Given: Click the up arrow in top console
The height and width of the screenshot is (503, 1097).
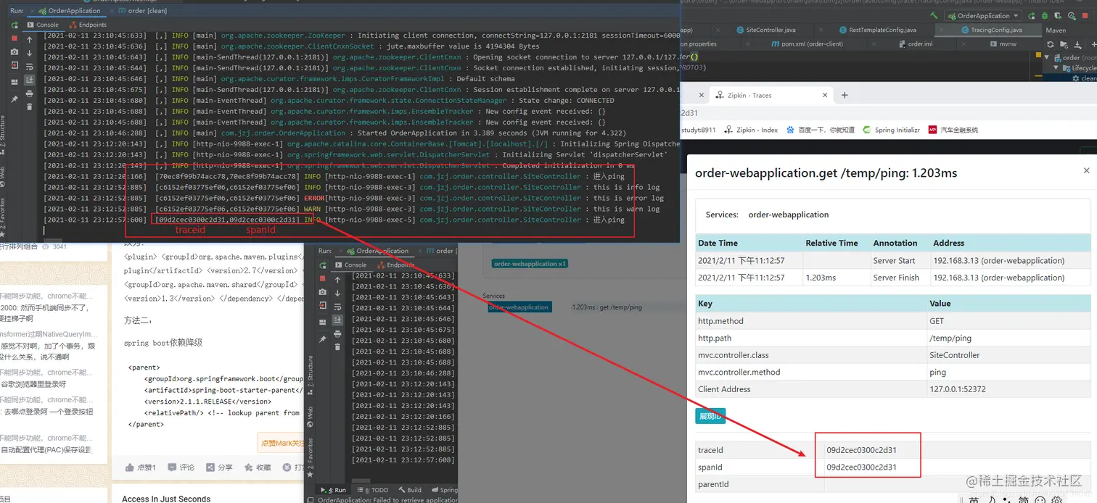Looking at the screenshot, I should (29, 38).
